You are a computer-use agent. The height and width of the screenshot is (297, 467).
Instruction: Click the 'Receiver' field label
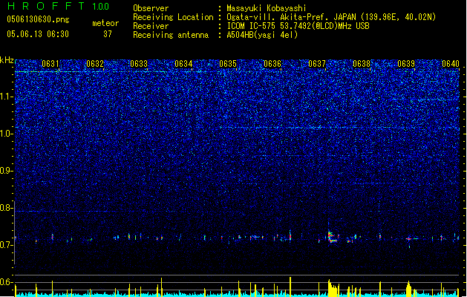[151, 26]
